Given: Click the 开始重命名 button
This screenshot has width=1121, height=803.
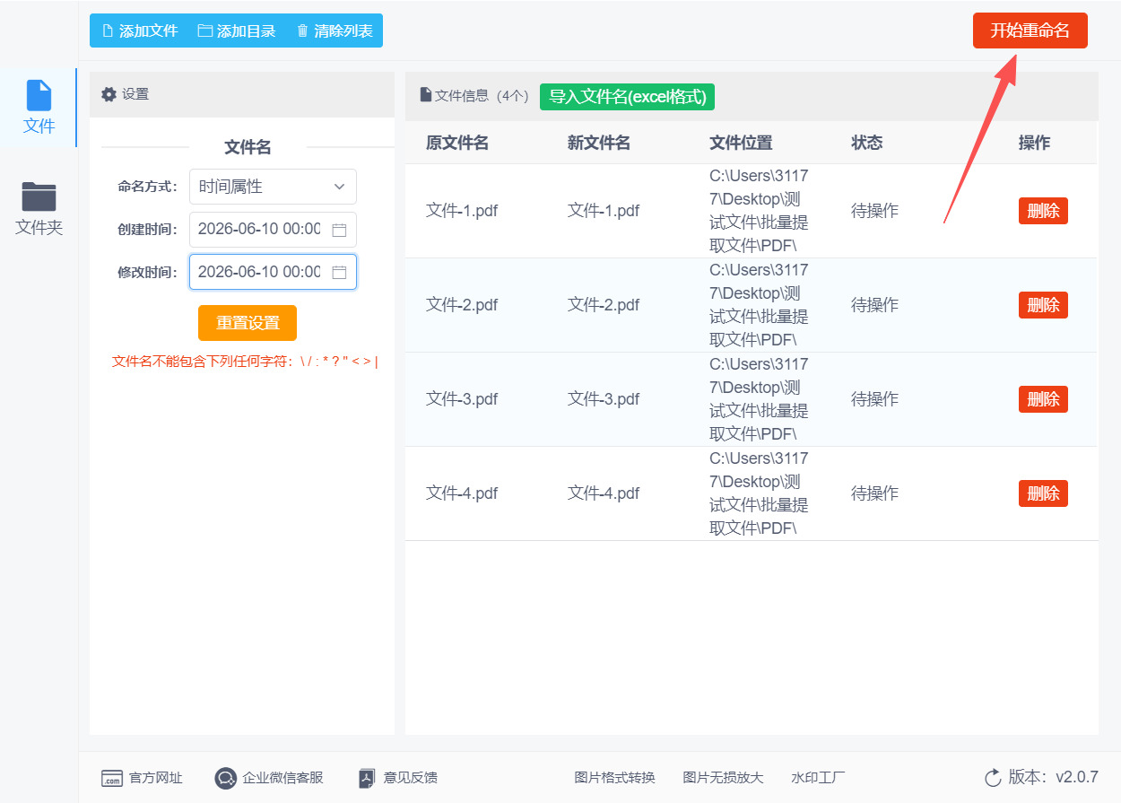Looking at the screenshot, I should pos(1030,31).
